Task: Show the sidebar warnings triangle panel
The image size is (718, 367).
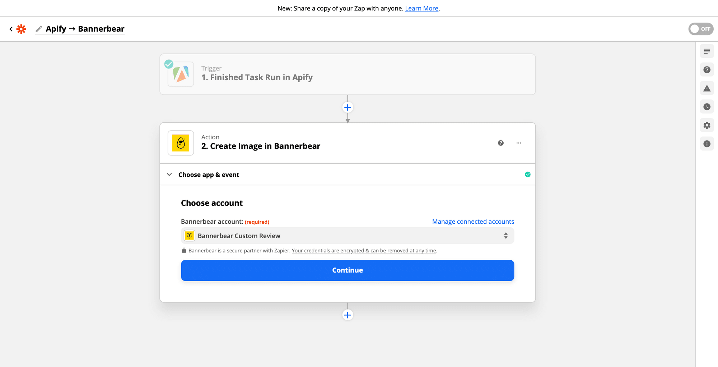Action: tap(707, 88)
